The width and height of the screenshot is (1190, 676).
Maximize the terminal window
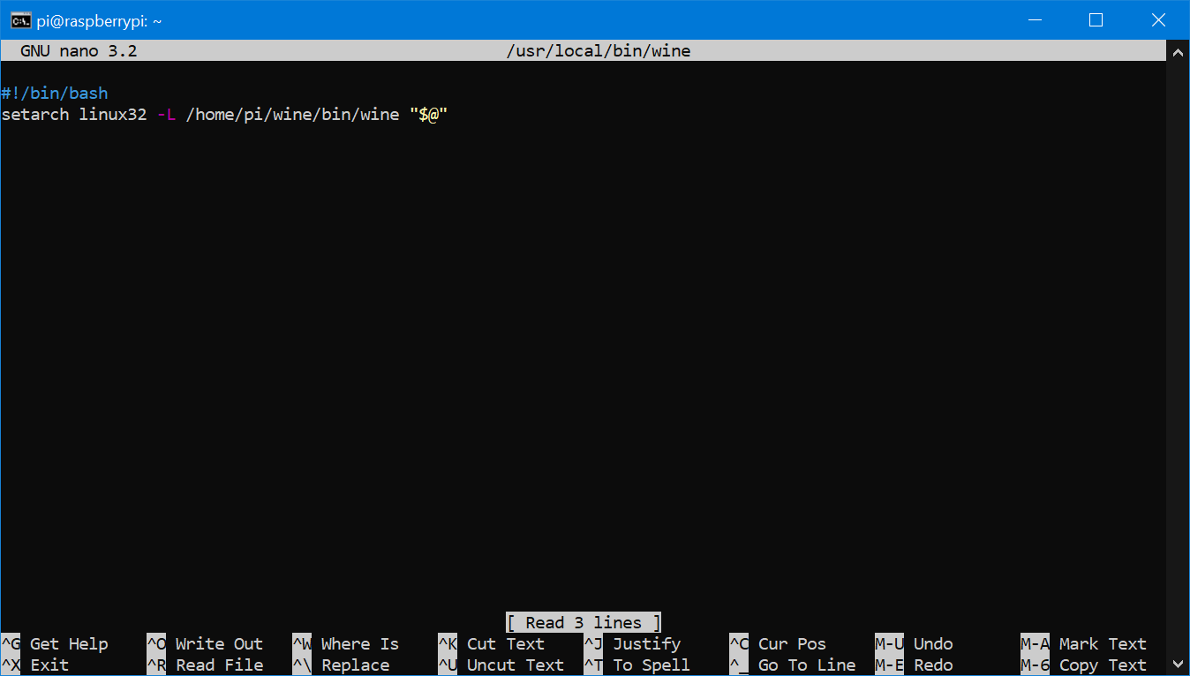point(1096,20)
